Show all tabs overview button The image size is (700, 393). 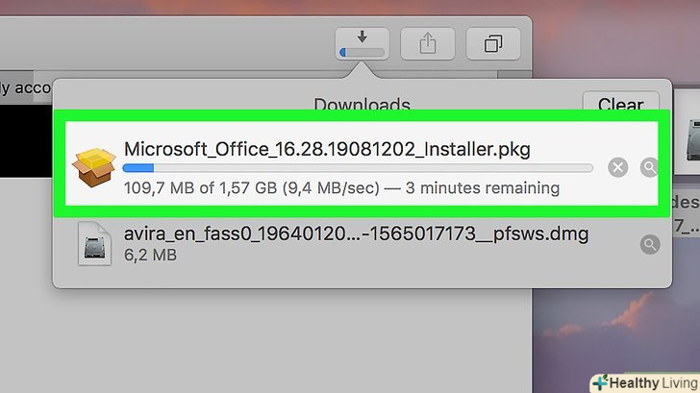tap(493, 43)
